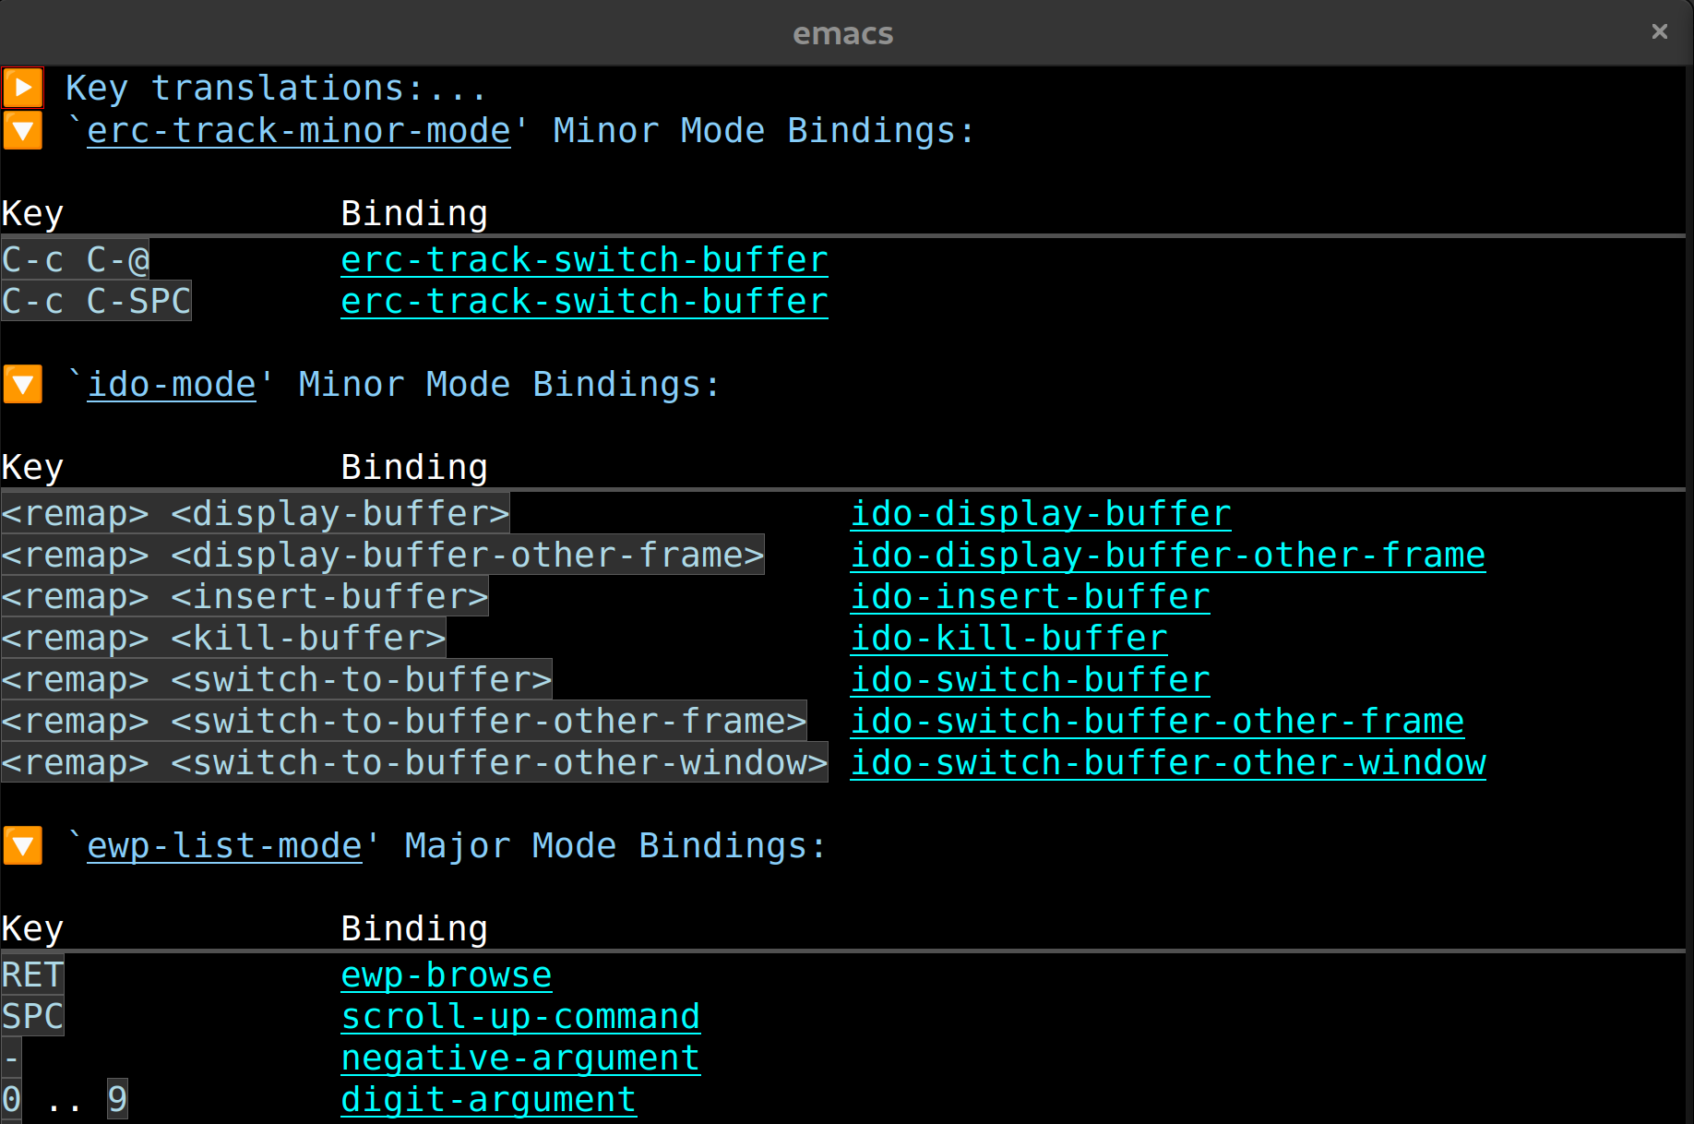Viewport: 1694px width, 1124px height.
Task: Open the erc-track-minor-mode link
Action: tap(299, 131)
